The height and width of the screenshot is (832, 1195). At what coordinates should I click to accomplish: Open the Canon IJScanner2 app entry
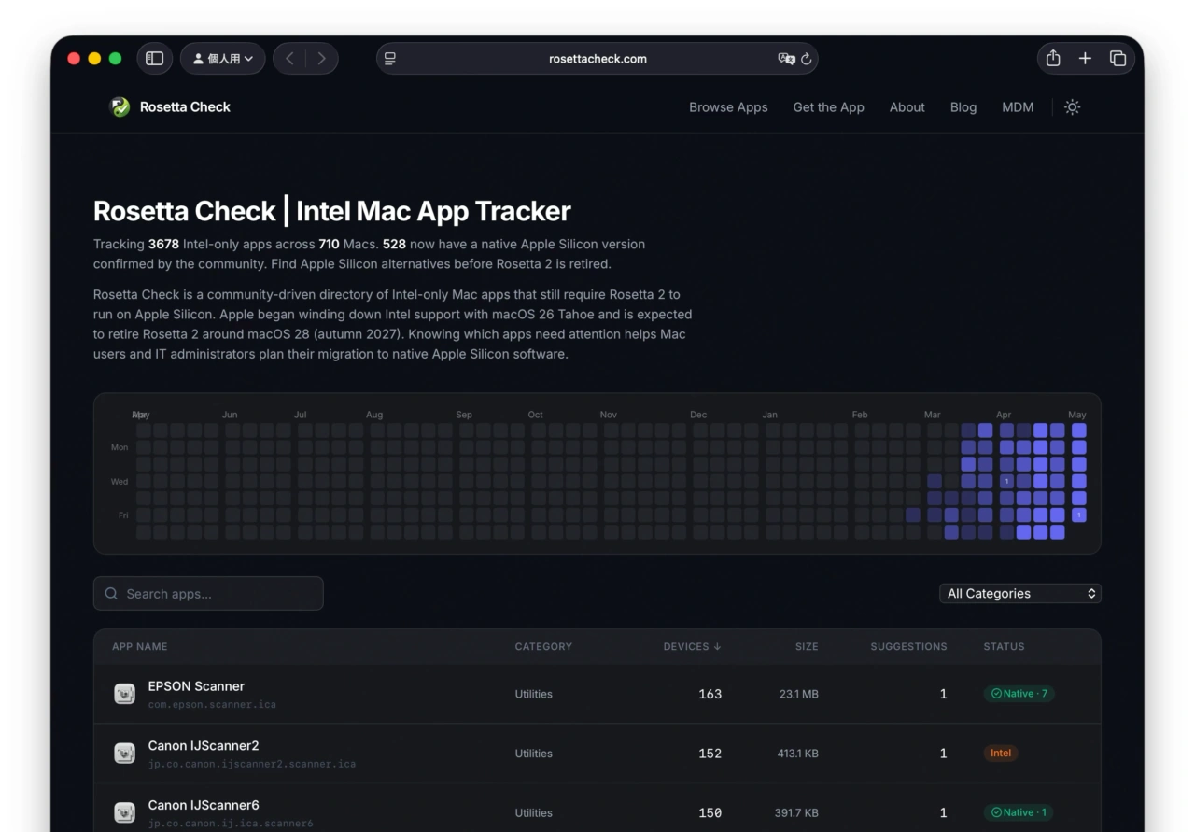pyautogui.click(x=204, y=746)
